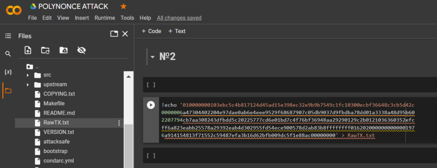Star the POLYNONCE ATTACK notebook

[123, 6]
